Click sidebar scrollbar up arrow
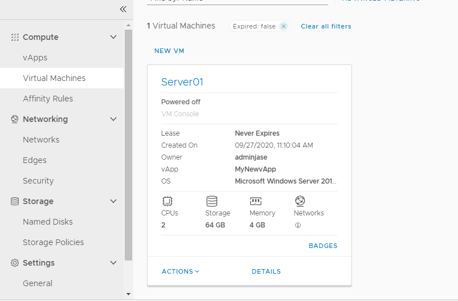458x301 pixels. pos(128,26)
